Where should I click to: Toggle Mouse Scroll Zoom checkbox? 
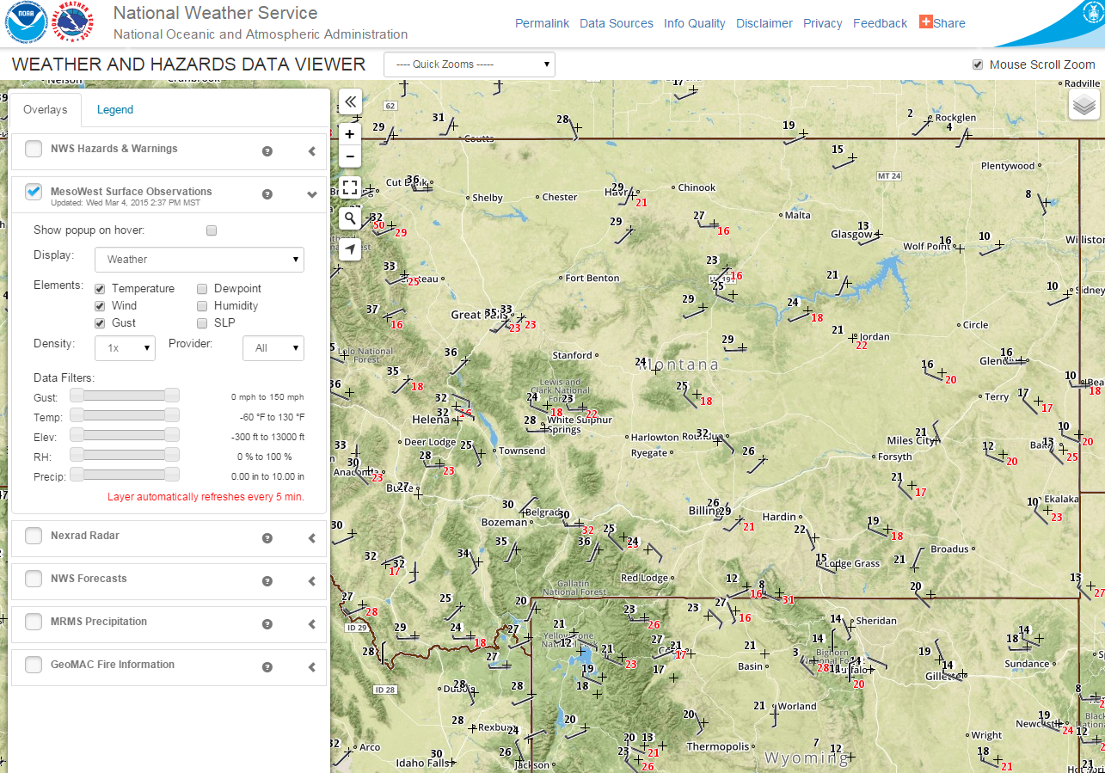(x=978, y=64)
